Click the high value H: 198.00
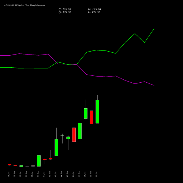The image size is (183, 183). (x=94, y=10)
